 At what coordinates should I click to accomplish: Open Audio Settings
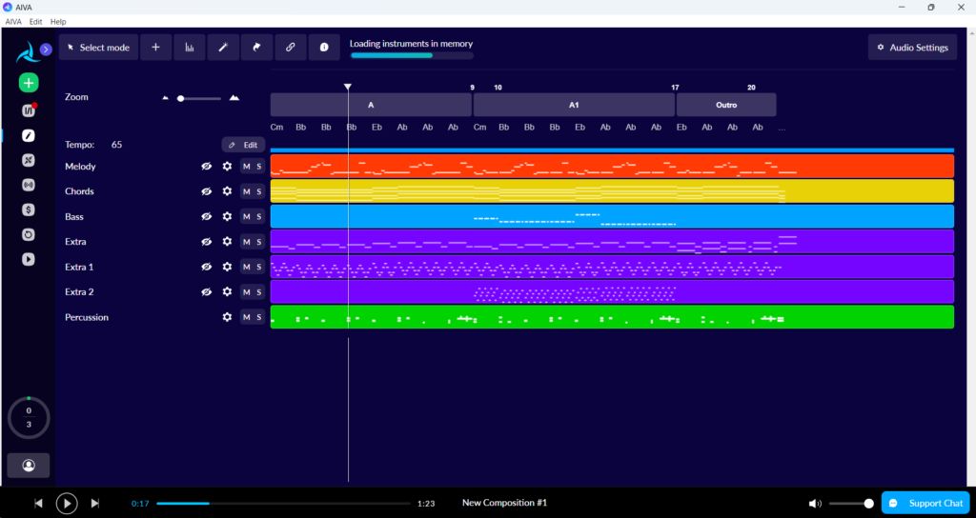coord(912,48)
